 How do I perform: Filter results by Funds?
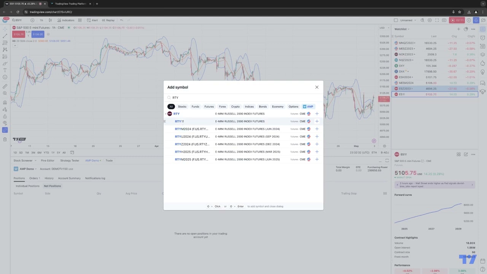[195, 107]
